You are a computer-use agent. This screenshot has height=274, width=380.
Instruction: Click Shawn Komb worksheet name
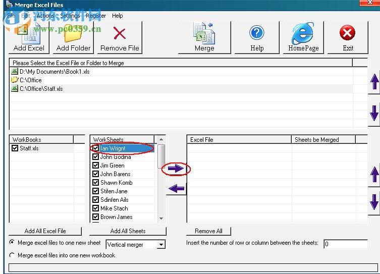(x=117, y=183)
